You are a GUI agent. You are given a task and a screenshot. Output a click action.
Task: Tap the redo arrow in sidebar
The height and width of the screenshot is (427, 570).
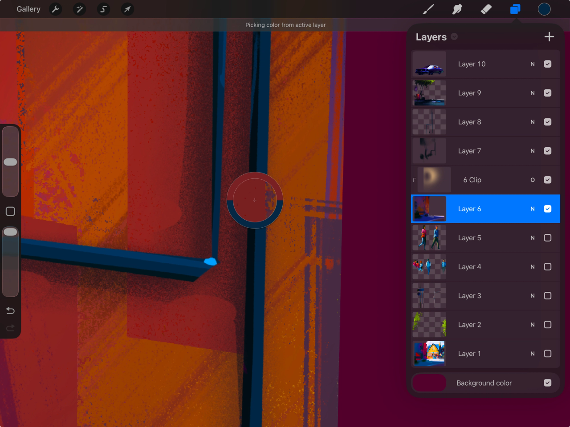tap(10, 328)
